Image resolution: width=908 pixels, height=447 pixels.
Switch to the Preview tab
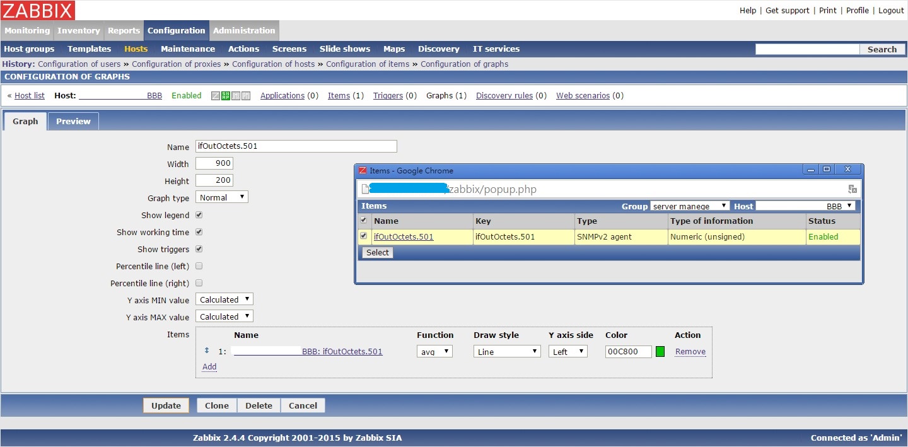pyautogui.click(x=73, y=121)
